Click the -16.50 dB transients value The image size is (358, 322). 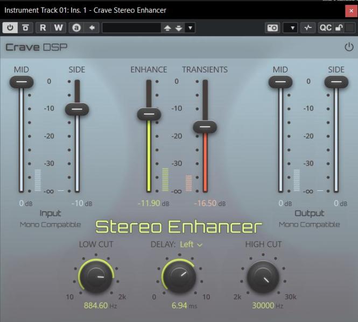click(x=209, y=203)
